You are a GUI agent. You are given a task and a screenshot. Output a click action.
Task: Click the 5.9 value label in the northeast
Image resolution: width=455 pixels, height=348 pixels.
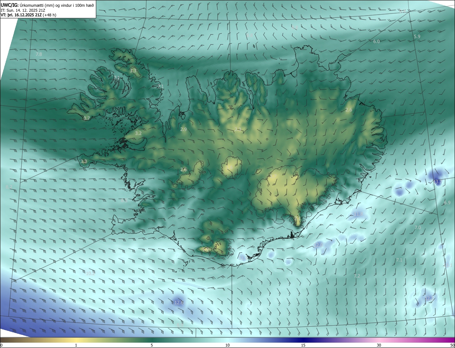pyautogui.click(x=417, y=37)
